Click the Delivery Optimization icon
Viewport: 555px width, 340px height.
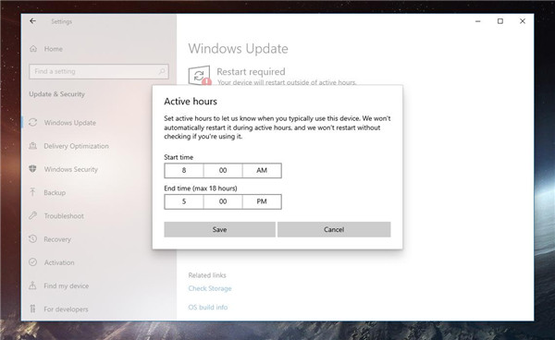33,146
